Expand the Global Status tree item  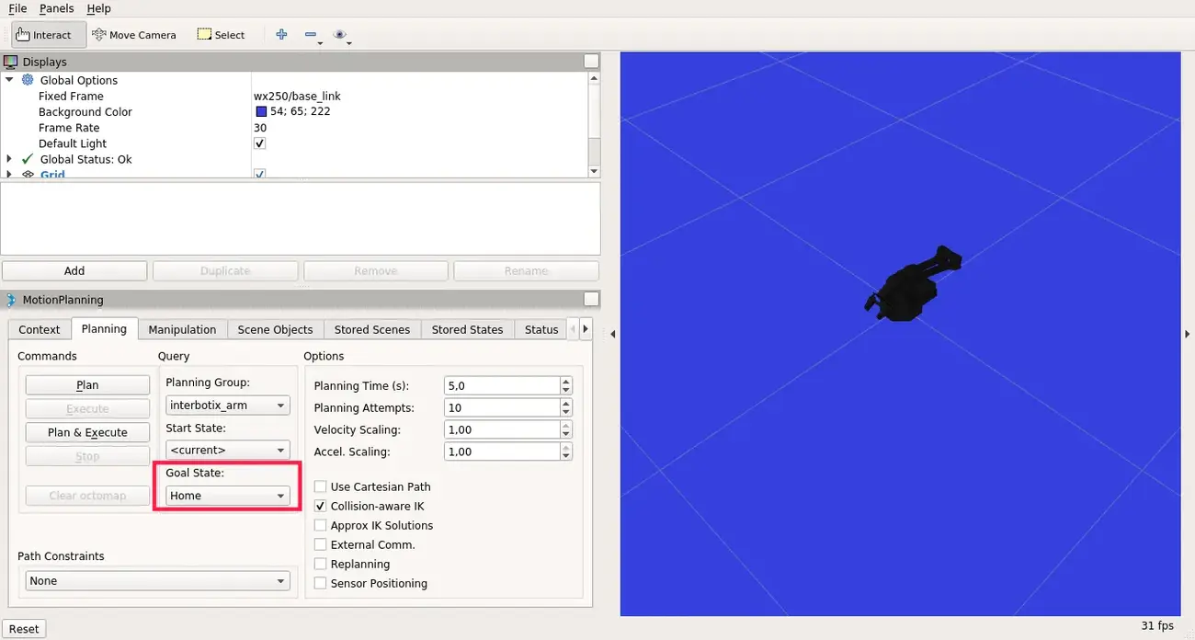tap(9, 159)
